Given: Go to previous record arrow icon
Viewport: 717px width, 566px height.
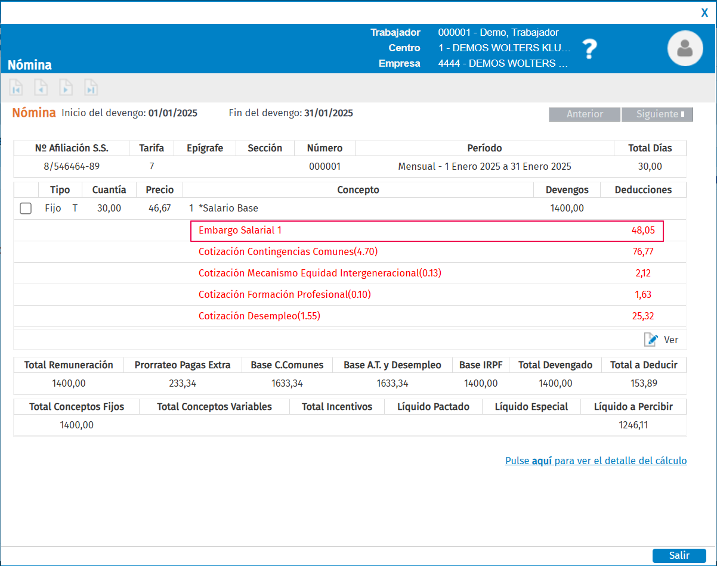Looking at the screenshot, I should pyautogui.click(x=41, y=88).
